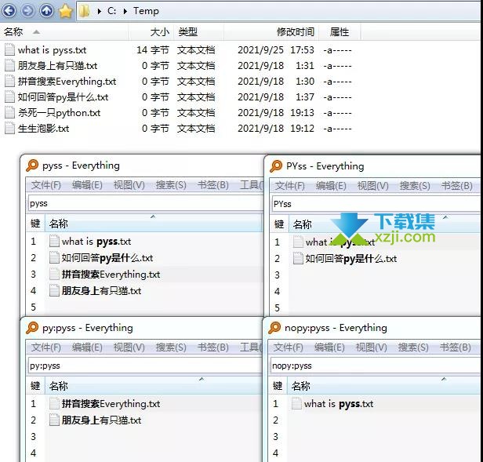Select 拼音搜索Everything.txt result in pyss window
The width and height of the screenshot is (483, 462).
point(111,275)
